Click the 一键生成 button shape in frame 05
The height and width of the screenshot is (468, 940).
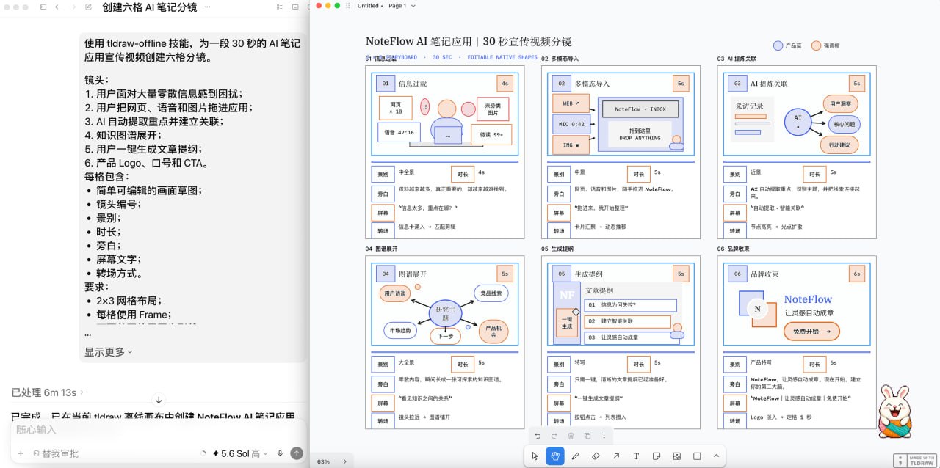click(566, 322)
